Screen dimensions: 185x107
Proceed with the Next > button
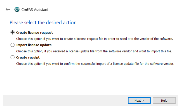(x=139, y=101)
